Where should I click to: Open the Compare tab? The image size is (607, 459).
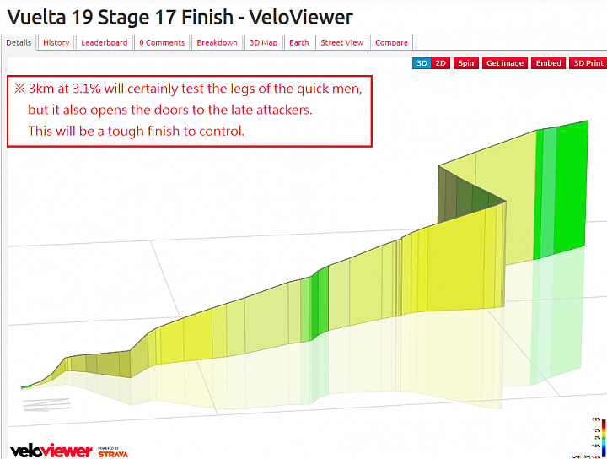391,42
